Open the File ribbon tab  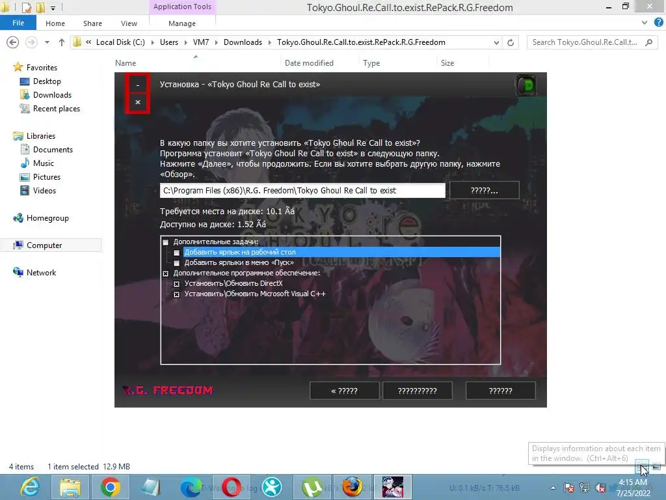tap(18, 23)
